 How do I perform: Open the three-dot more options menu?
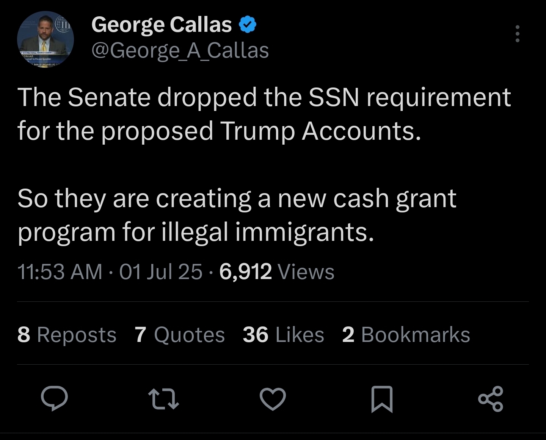[x=517, y=34]
